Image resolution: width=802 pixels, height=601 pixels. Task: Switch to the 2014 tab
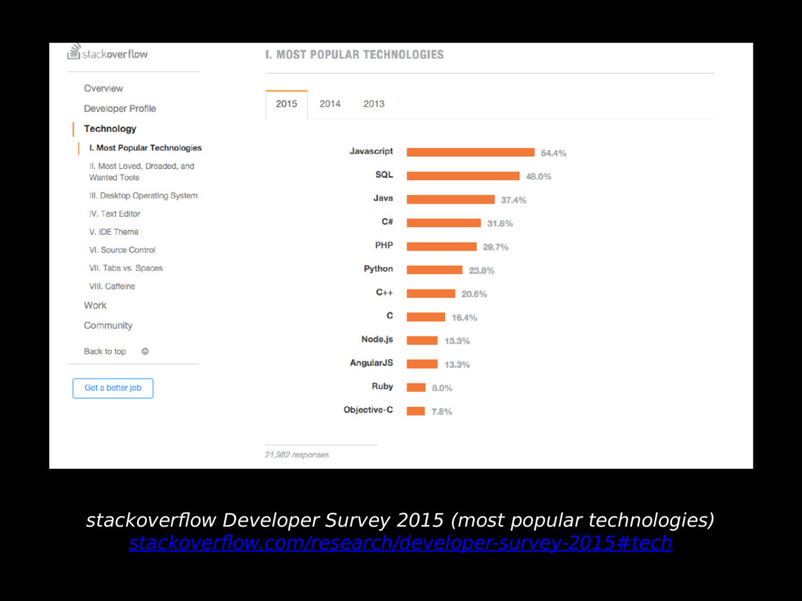click(330, 104)
